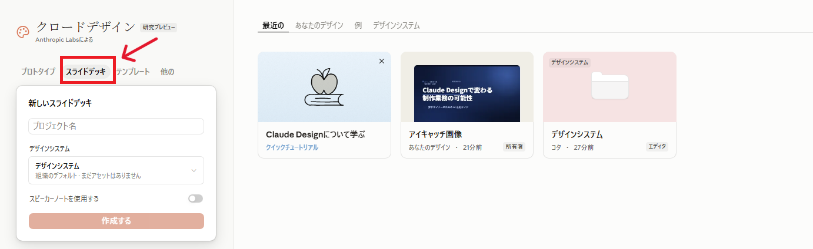813x249 pixels.
Task: Click the 新しいスライドデッキ heading
Action: (61, 103)
